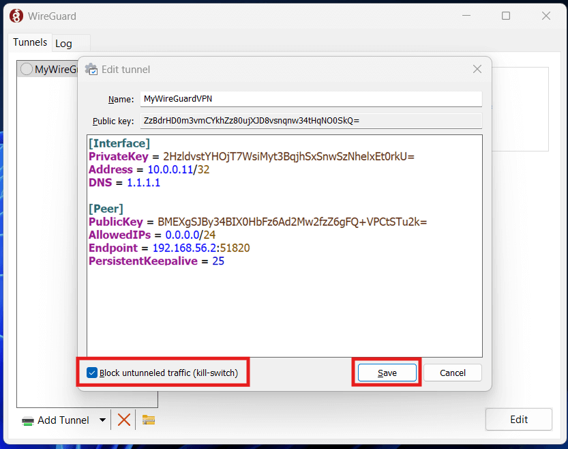Viewport: 568px width, 449px height.
Task: Cancel editing the tunnel
Action: click(452, 373)
